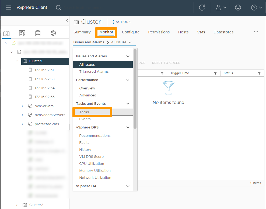Open the Monitor tab

coord(106,32)
